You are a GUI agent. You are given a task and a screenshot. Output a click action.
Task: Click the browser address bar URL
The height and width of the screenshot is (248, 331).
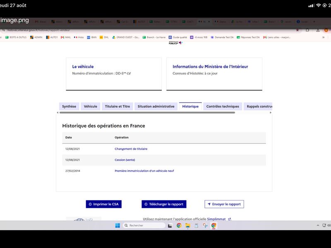tap(38, 30)
